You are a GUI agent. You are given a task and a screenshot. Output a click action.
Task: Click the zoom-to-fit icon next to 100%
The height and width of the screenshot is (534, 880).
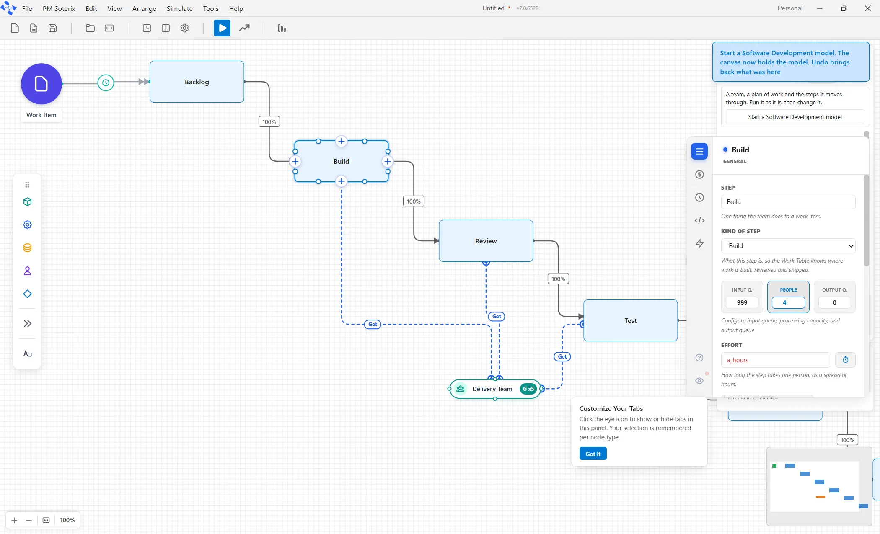click(46, 520)
